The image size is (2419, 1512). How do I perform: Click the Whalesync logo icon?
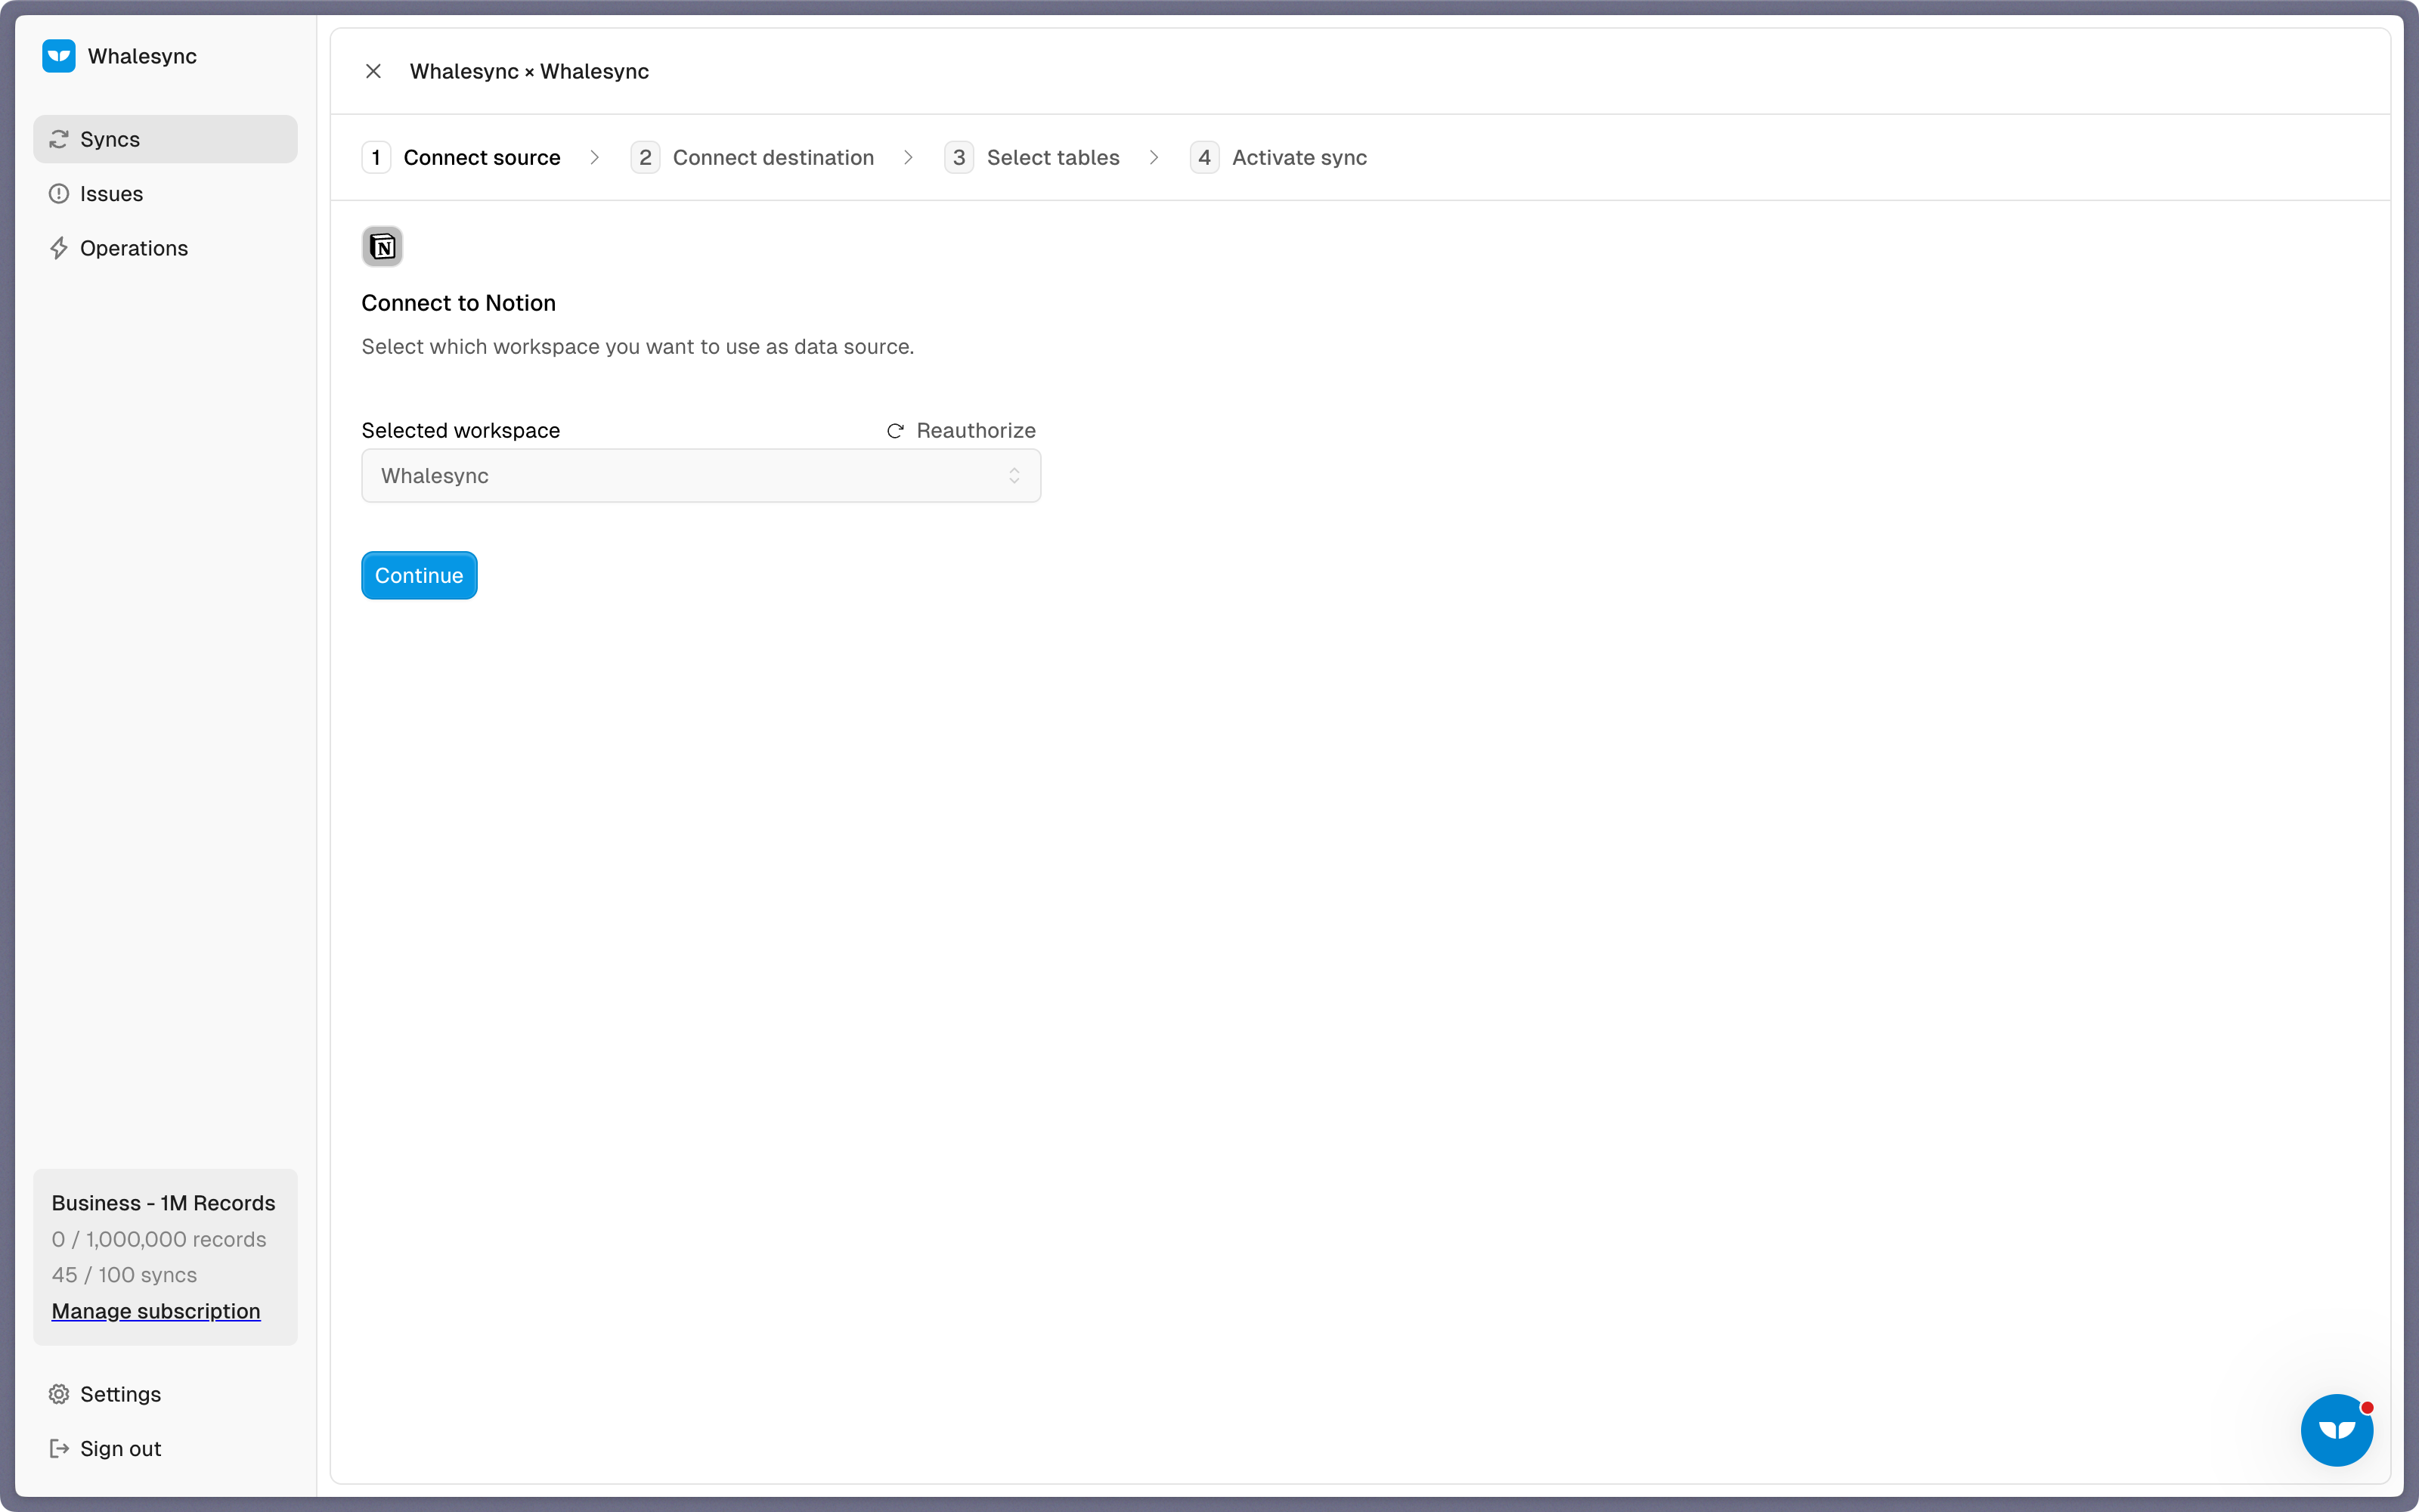(59, 56)
